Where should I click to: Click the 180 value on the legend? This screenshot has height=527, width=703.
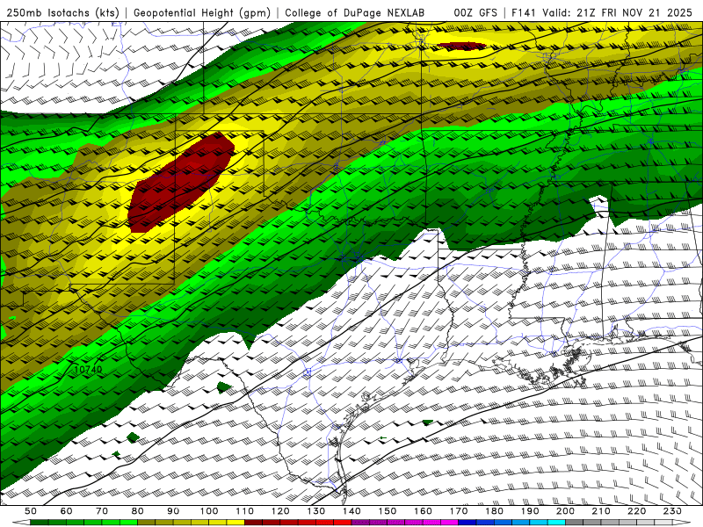[495, 511]
